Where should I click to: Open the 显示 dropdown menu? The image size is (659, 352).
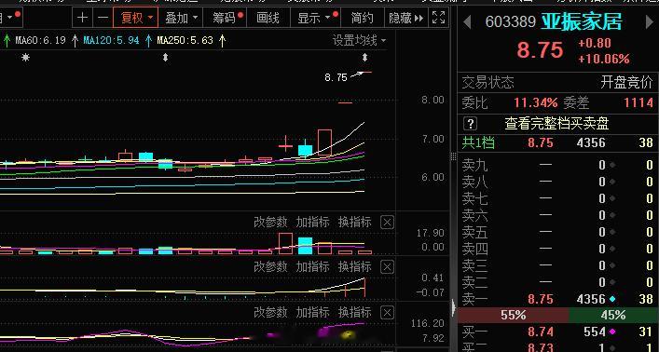[316, 18]
